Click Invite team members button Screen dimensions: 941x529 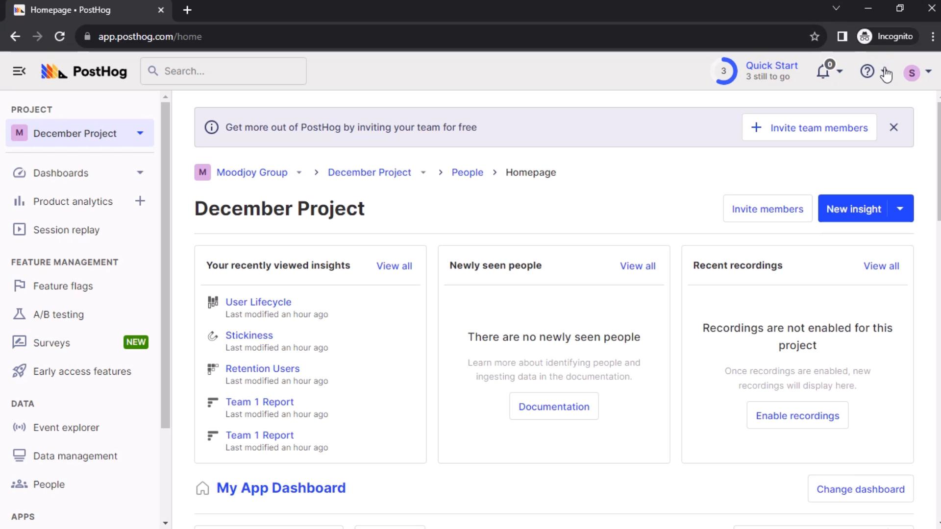click(x=810, y=127)
